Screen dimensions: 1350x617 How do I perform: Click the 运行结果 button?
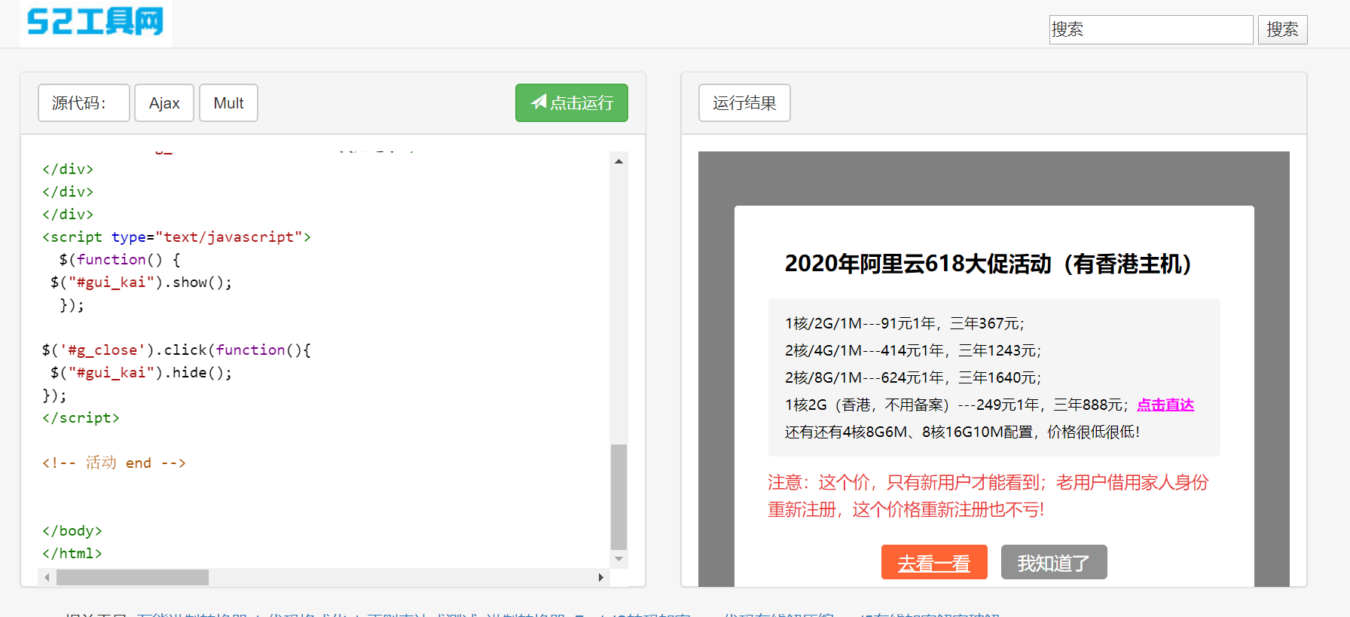tap(744, 103)
